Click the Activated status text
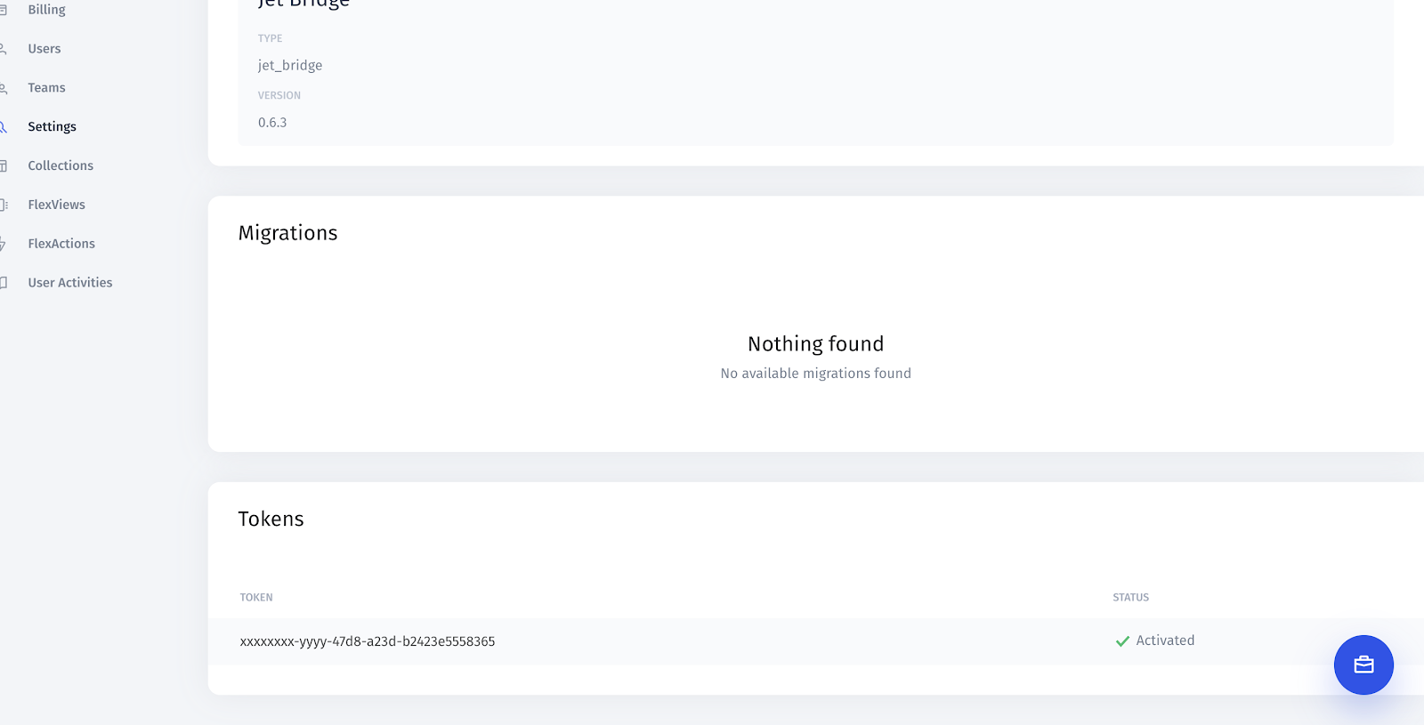This screenshot has width=1424, height=725. (x=1165, y=640)
